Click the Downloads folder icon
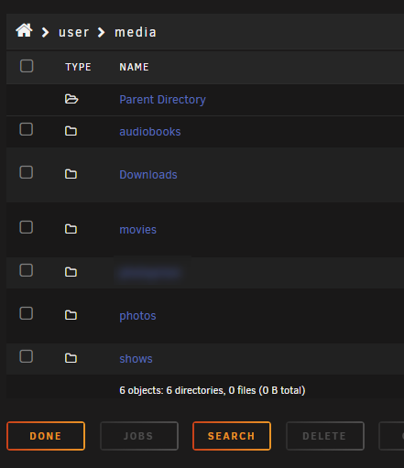The height and width of the screenshot is (468, 404). [71, 174]
